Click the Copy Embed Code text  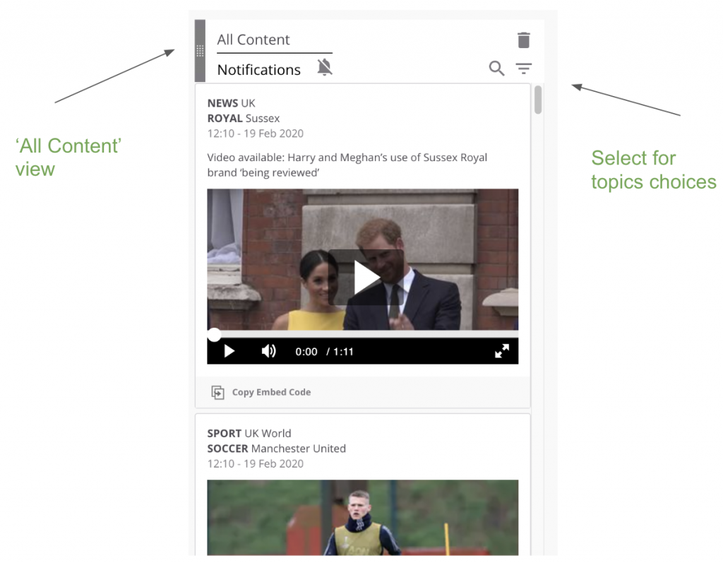(271, 393)
